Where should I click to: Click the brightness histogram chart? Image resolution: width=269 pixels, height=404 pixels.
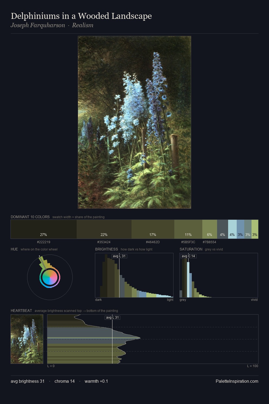tap(134, 275)
